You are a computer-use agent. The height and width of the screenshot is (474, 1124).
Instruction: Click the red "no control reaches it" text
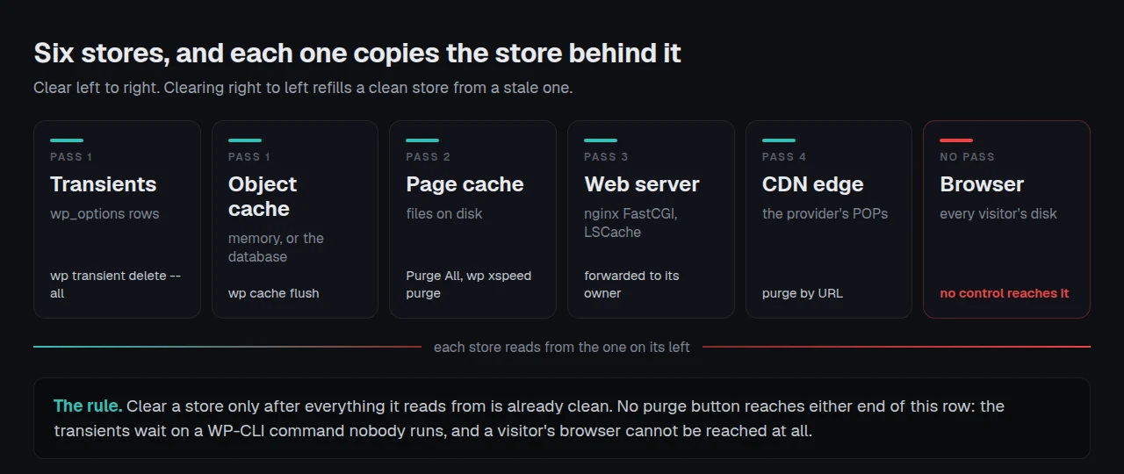tap(1005, 293)
